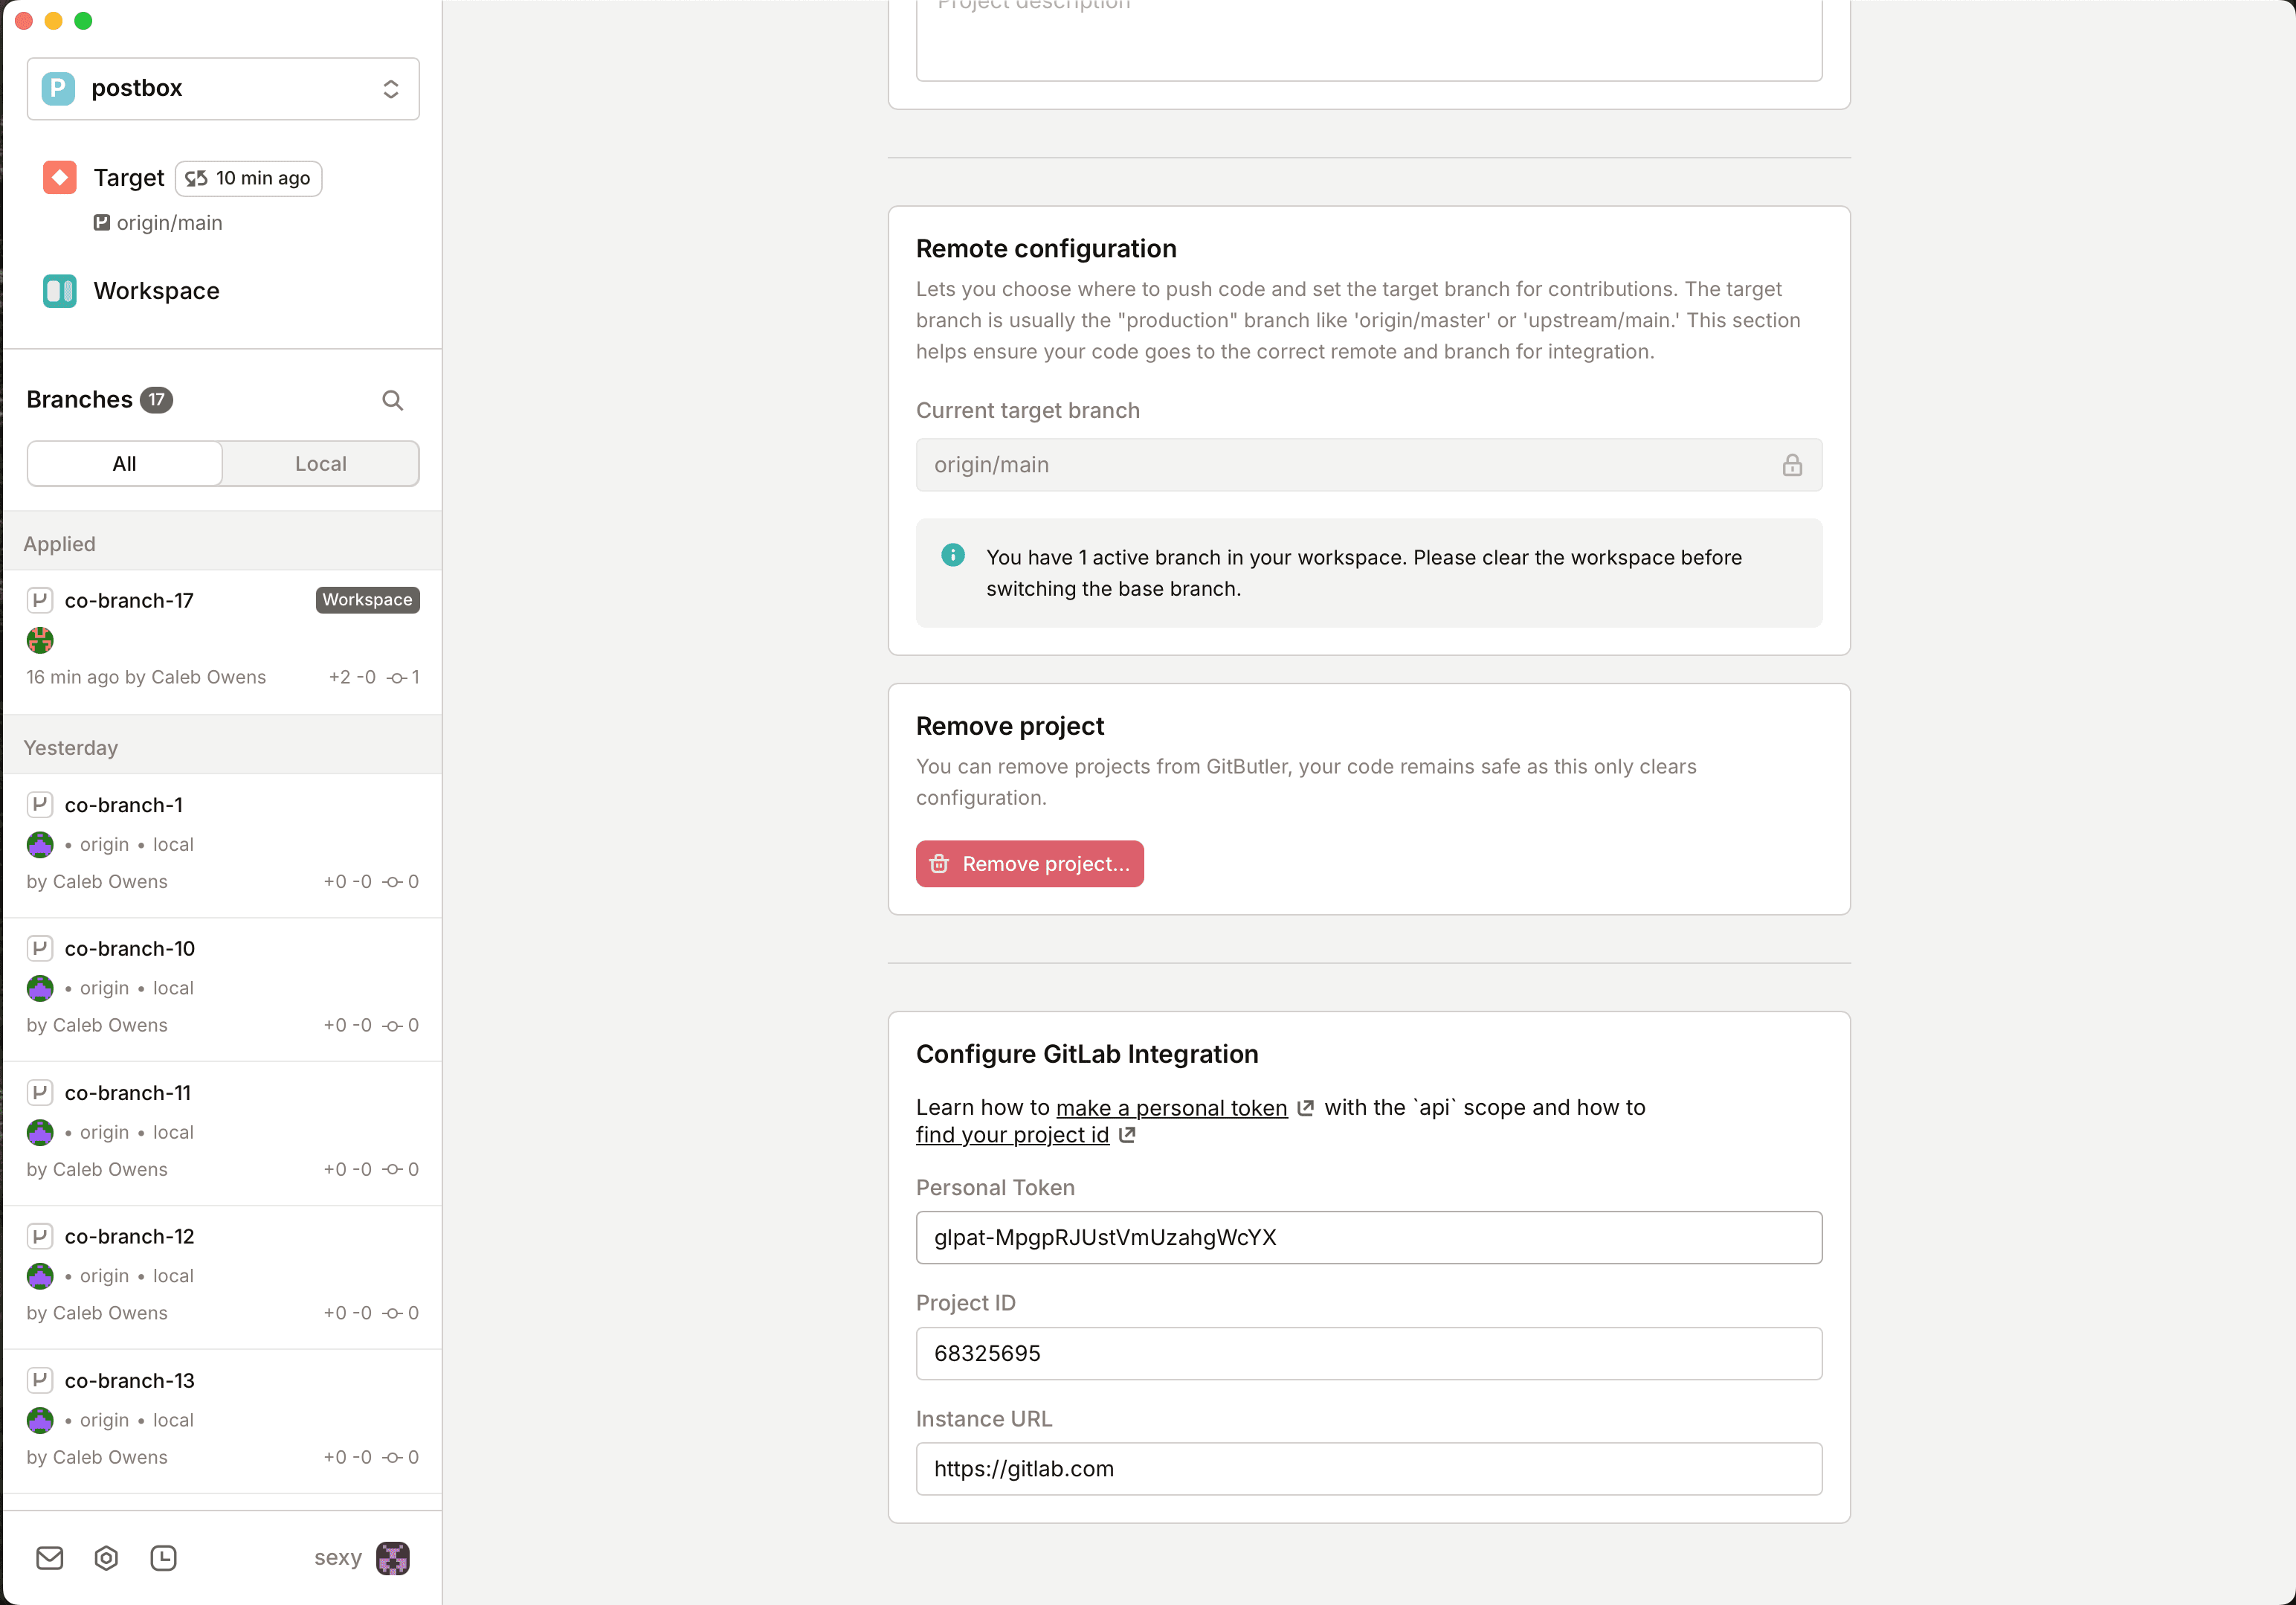Viewport: 2296px width, 1605px height.
Task: Follow the find your project id link
Action: [x=1012, y=1135]
